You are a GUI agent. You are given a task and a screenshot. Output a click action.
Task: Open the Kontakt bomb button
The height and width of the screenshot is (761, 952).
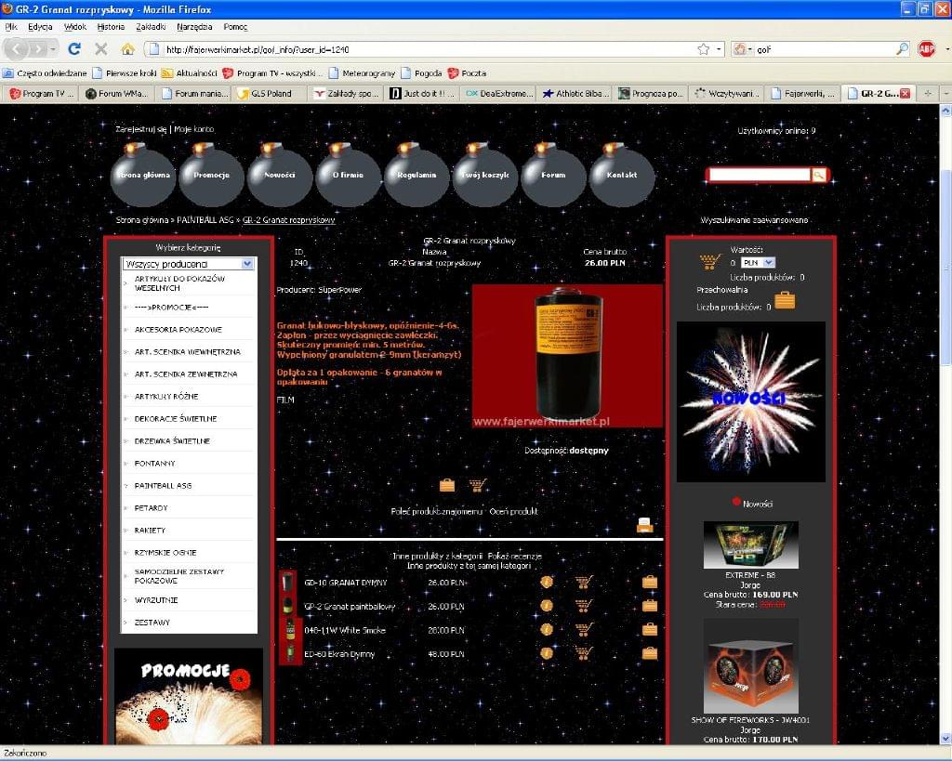(x=622, y=175)
